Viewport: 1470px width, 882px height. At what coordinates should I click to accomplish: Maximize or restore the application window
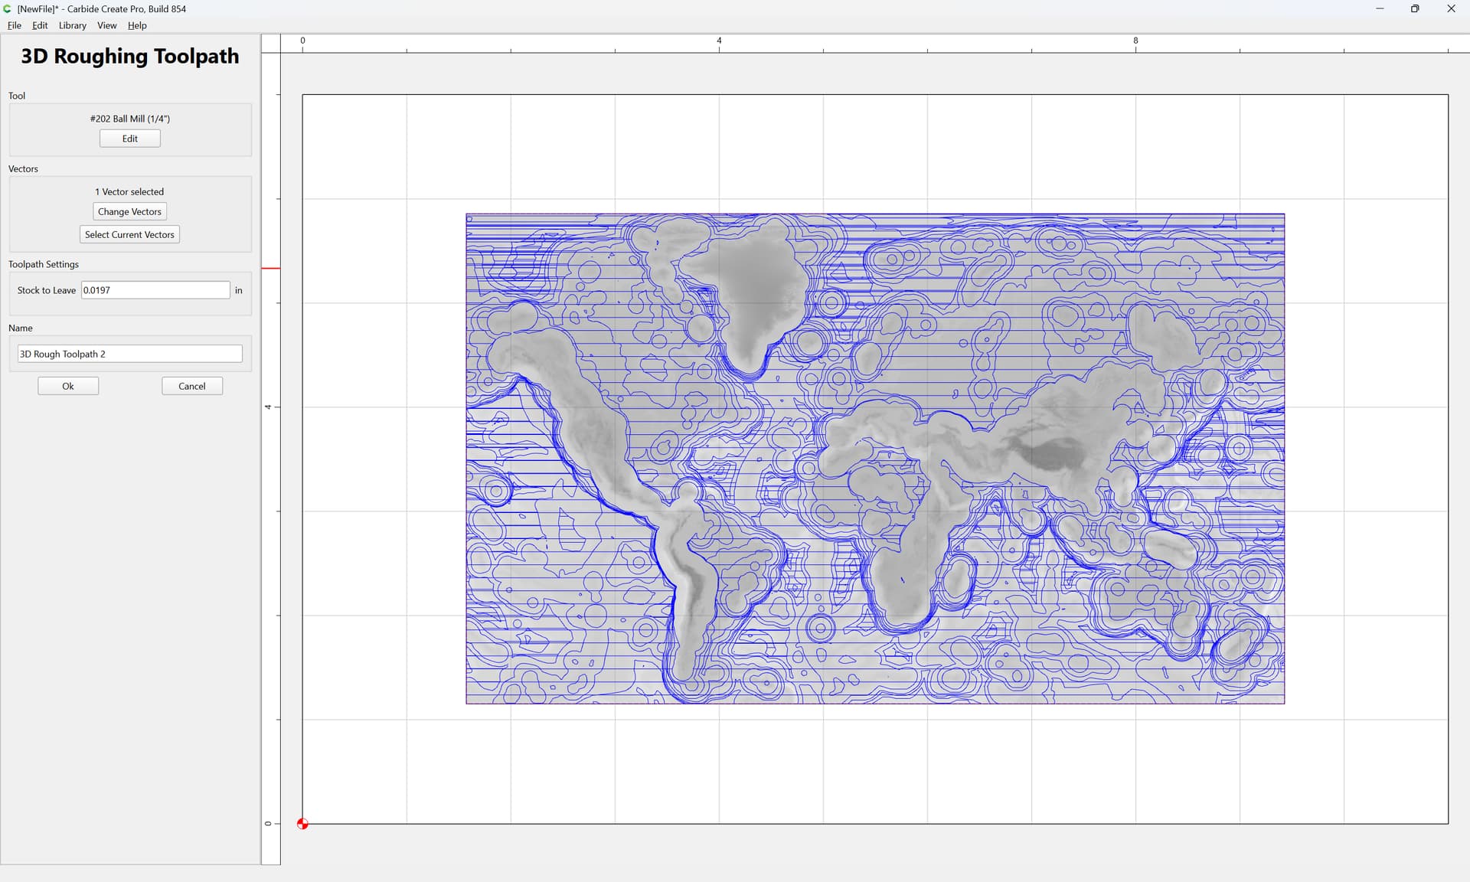[x=1415, y=8]
